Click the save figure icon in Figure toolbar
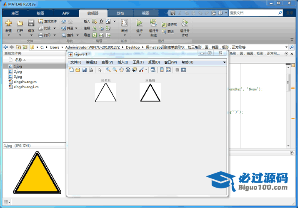 click(x=84, y=70)
